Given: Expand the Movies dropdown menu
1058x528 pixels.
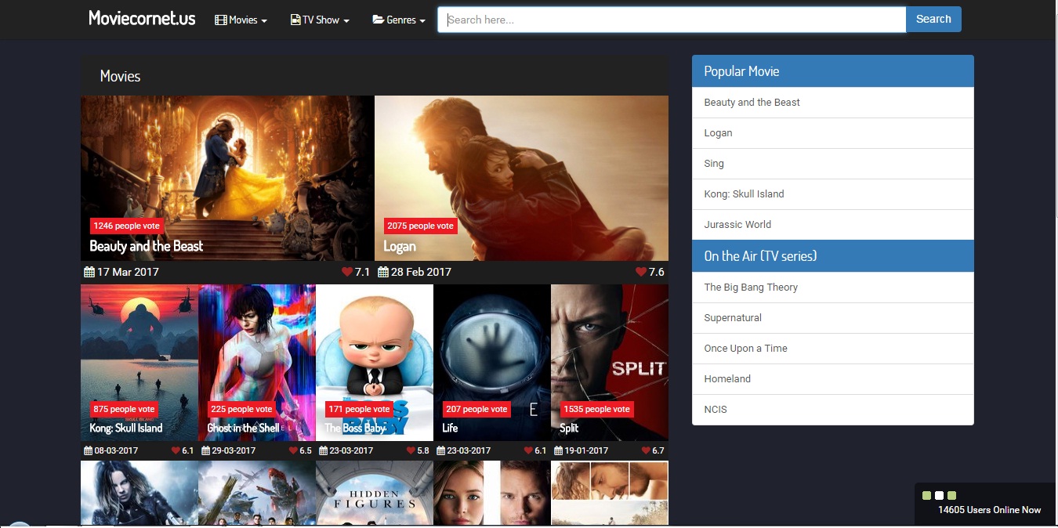Looking at the screenshot, I should [x=241, y=20].
